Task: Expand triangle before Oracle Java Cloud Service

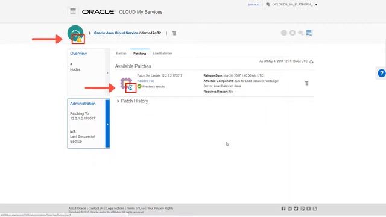Action: 90,33
